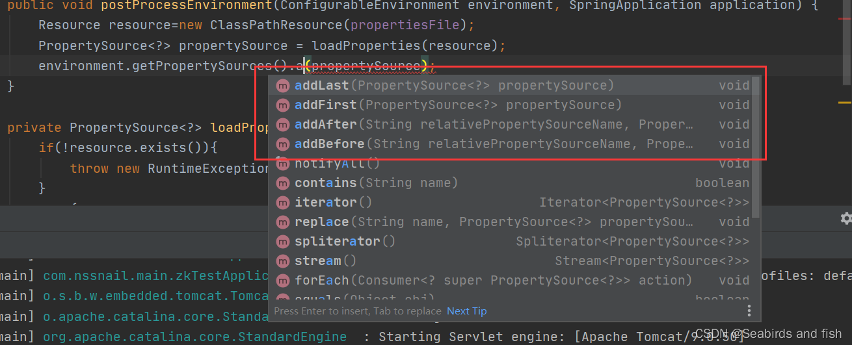Click o.apache.catalina.core.Standa log entry
This screenshot has height=345, width=852.
click(x=155, y=317)
